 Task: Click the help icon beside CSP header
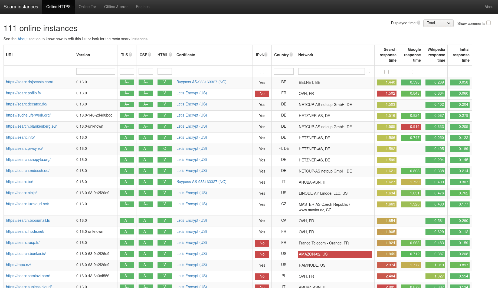tap(150, 55)
